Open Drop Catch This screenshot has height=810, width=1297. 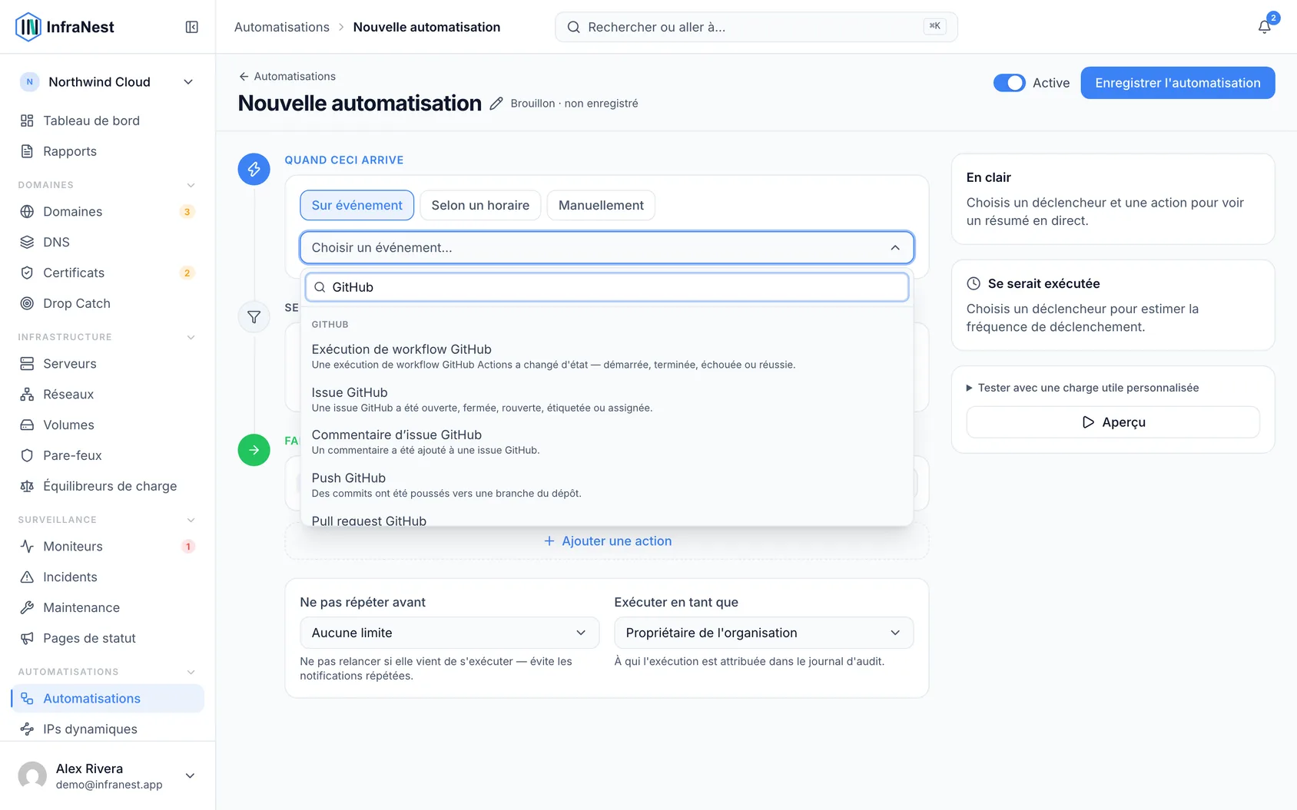point(108,303)
